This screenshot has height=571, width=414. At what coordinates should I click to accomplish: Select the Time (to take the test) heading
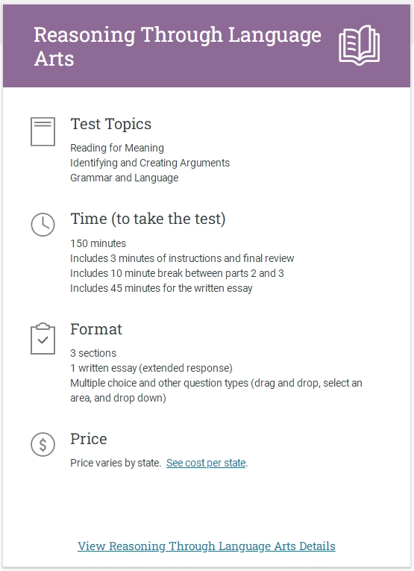point(148,219)
